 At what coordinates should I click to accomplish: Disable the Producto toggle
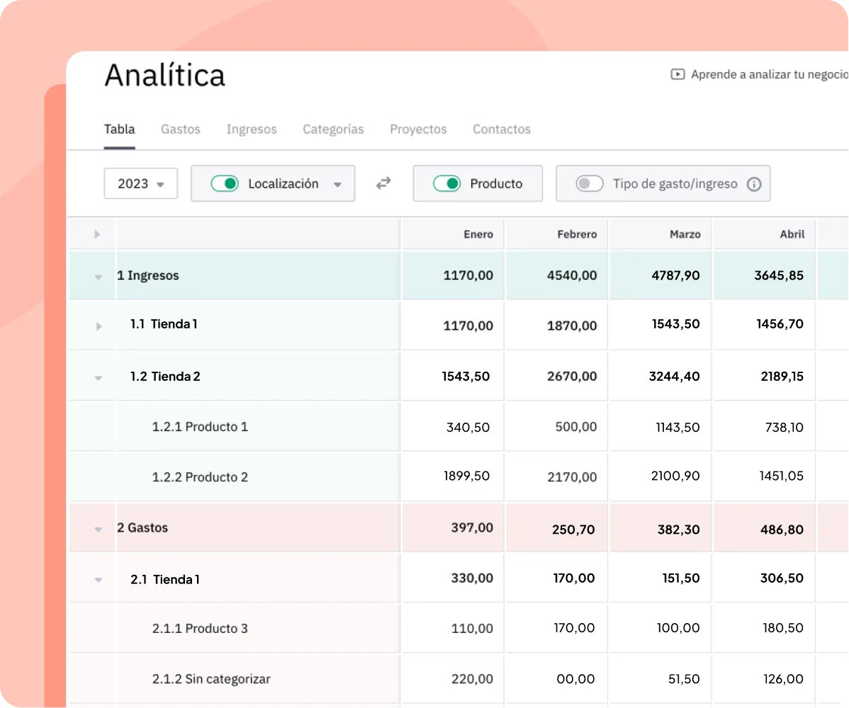[446, 184]
